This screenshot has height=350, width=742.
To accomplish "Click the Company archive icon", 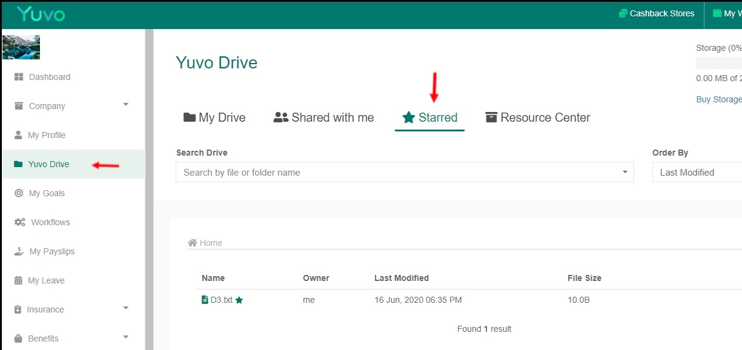I will tap(19, 106).
